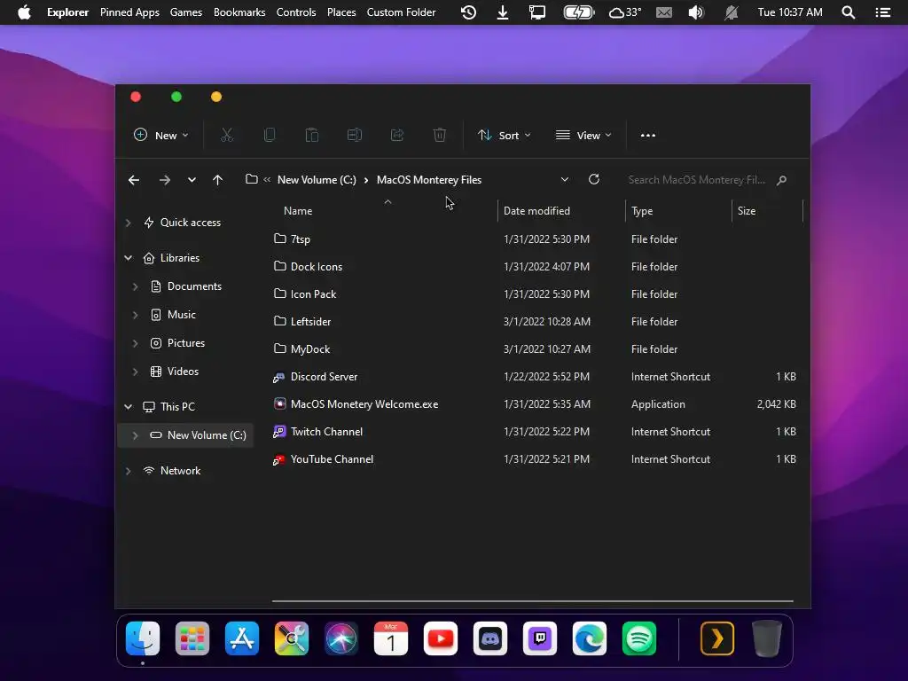The height and width of the screenshot is (681, 908).
Task: Click the downloads arrow in menu bar
Action: [503, 12]
